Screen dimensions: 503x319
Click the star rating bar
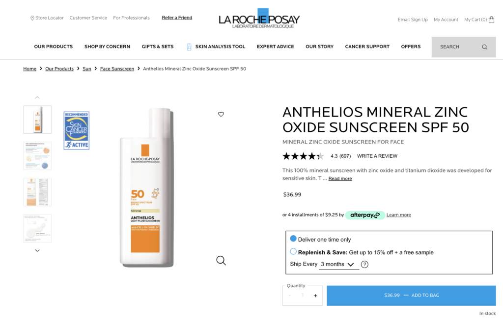pos(303,156)
